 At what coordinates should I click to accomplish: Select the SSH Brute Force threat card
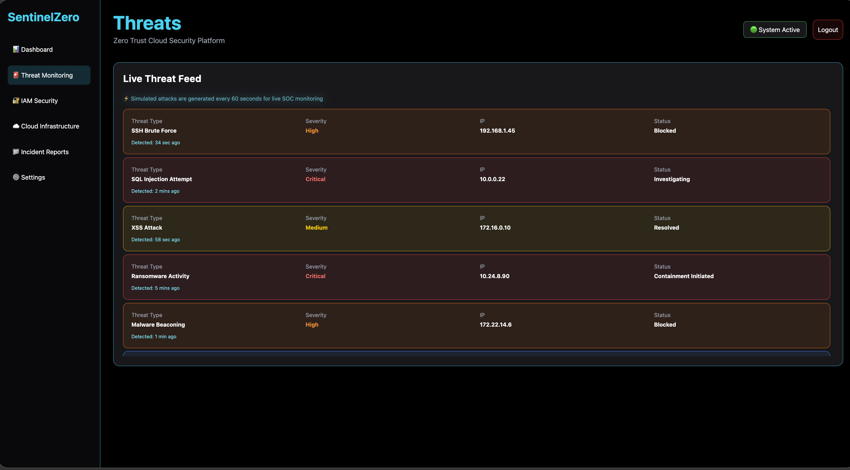(477, 132)
